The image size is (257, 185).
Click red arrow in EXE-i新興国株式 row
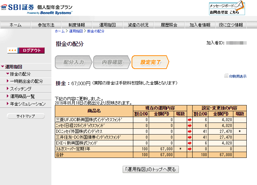189,143
